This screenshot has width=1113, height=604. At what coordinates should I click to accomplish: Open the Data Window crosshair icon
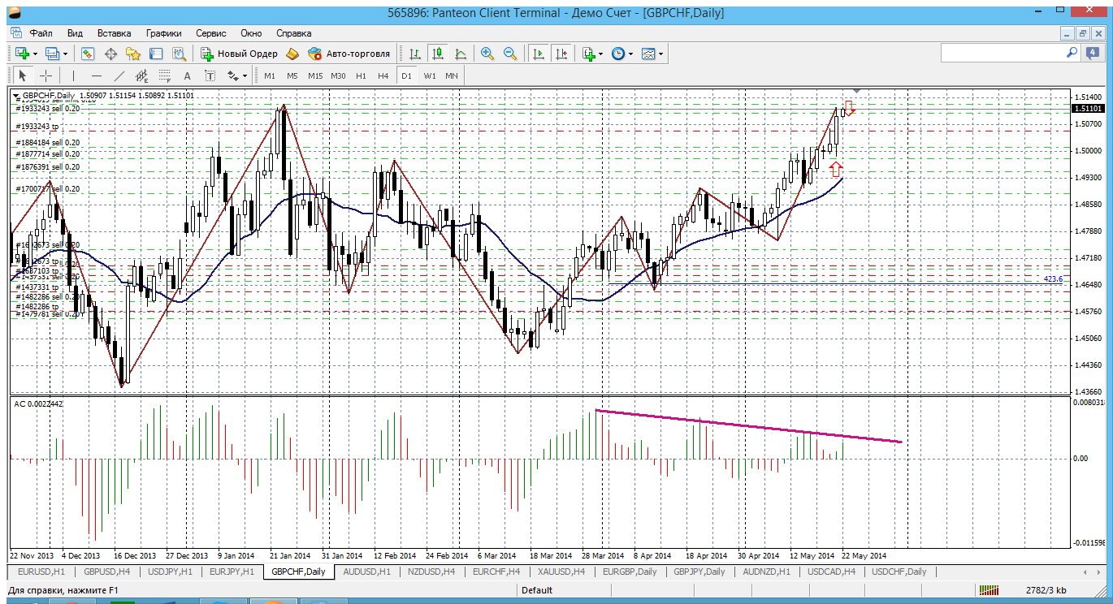[x=110, y=54]
